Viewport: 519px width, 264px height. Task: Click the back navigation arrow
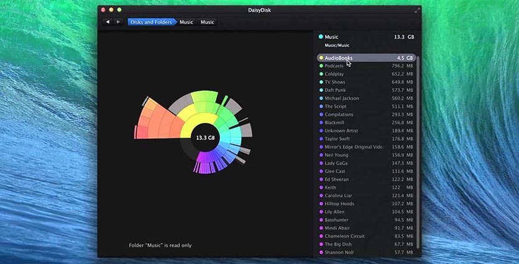pos(108,22)
